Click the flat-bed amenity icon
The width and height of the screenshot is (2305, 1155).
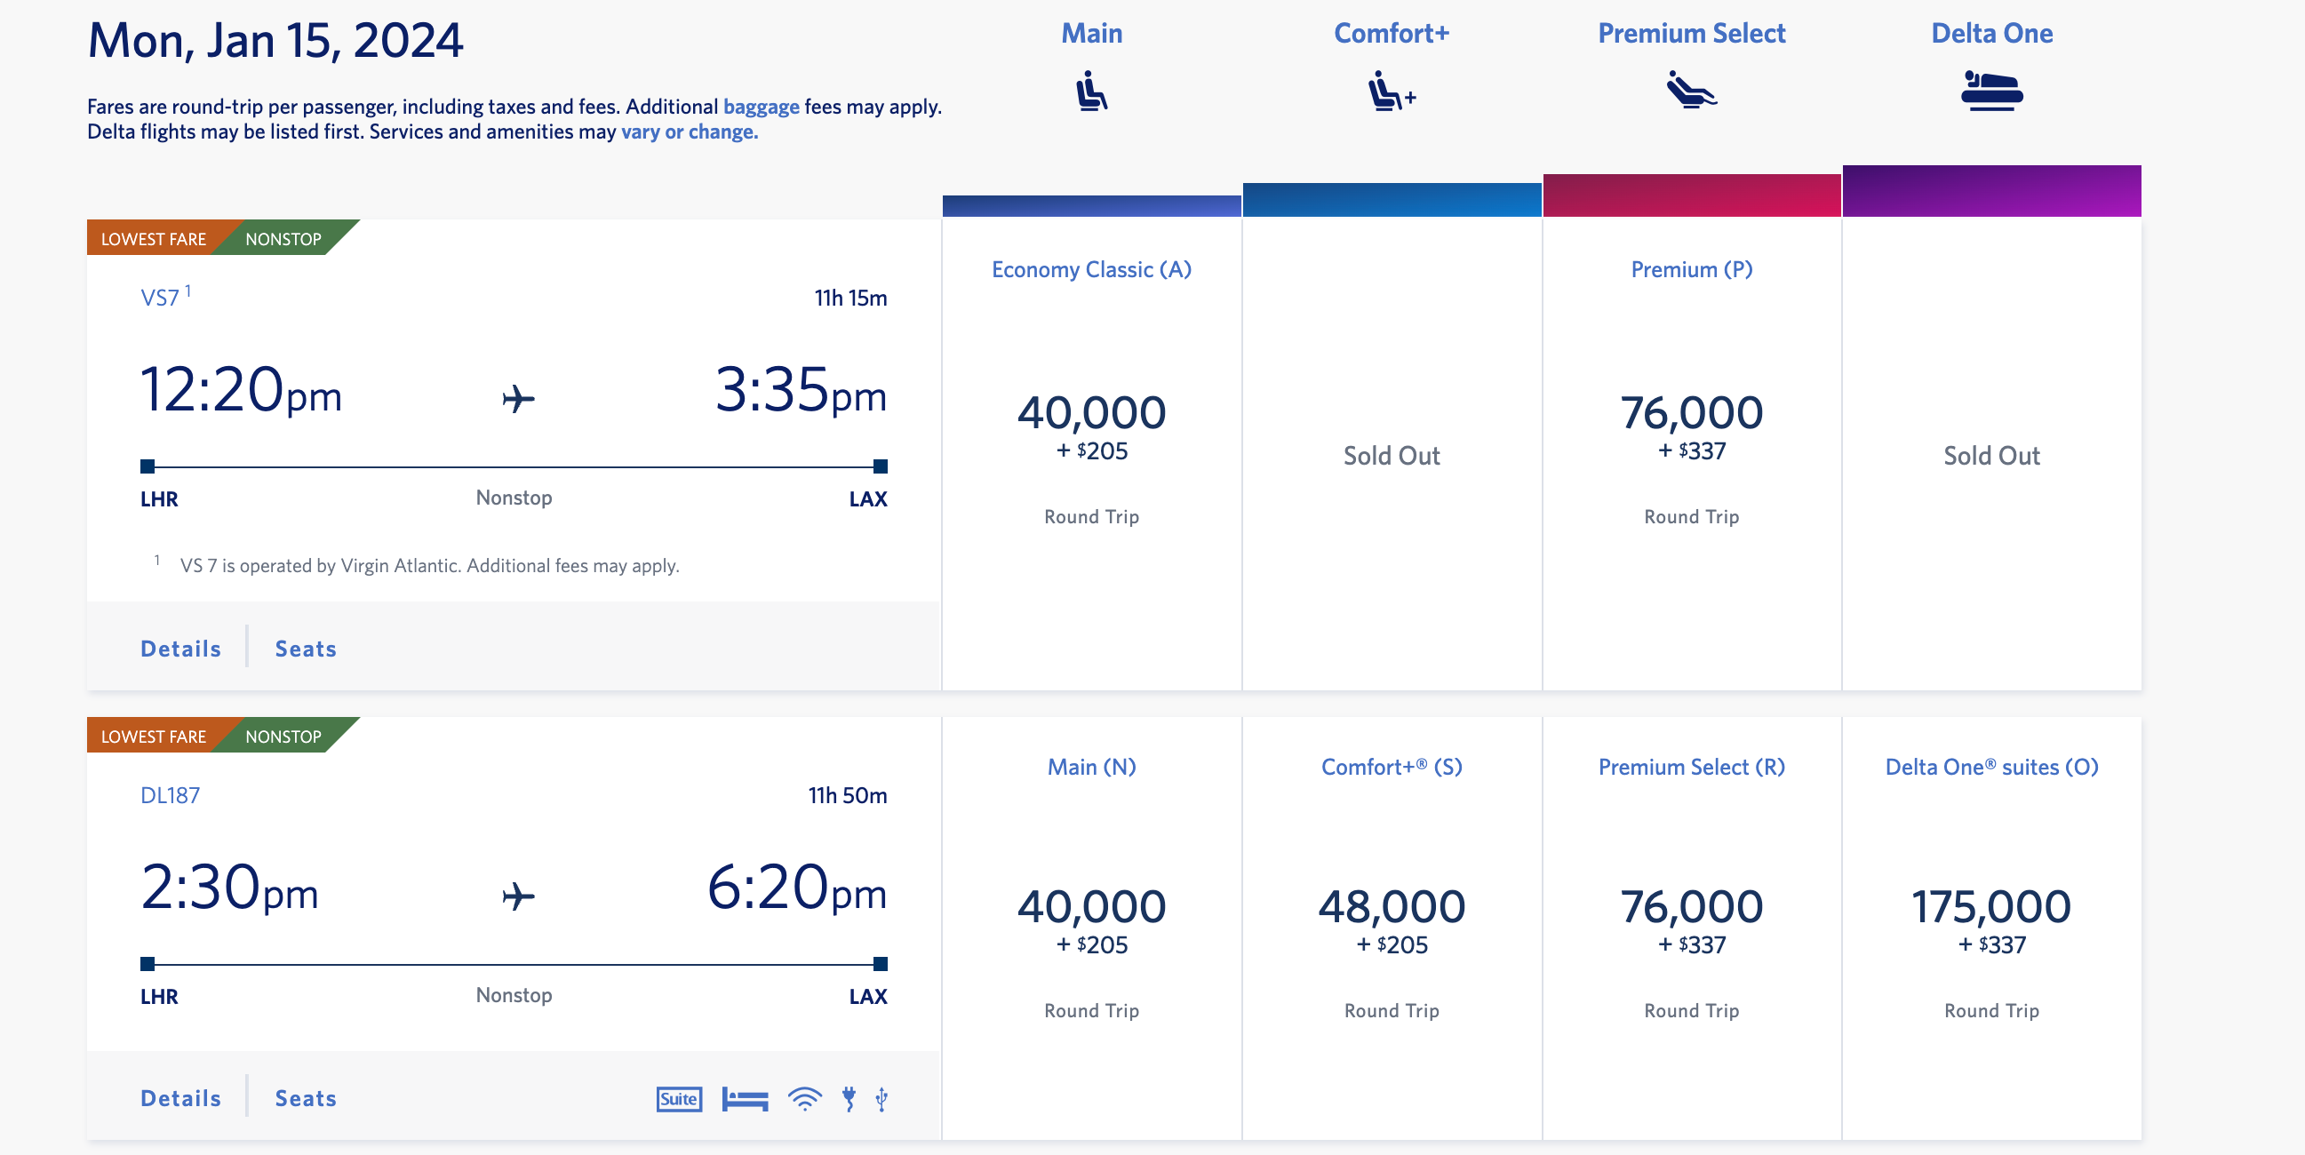[x=745, y=1099]
